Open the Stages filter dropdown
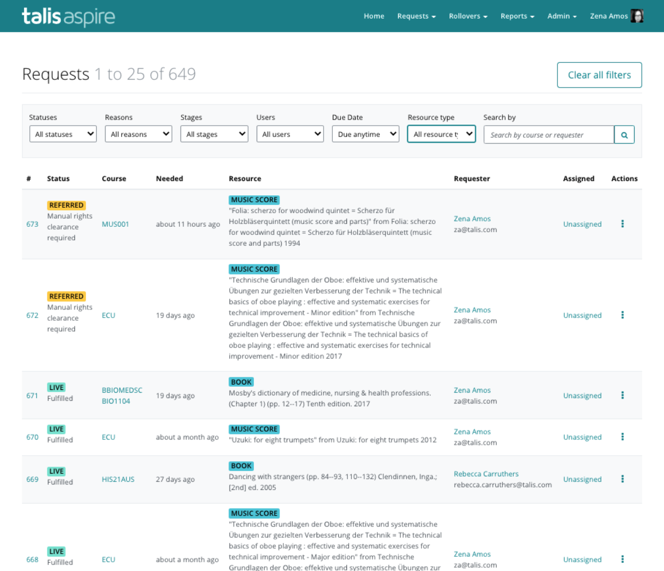The image size is (664, 571). tap(214, 134)
